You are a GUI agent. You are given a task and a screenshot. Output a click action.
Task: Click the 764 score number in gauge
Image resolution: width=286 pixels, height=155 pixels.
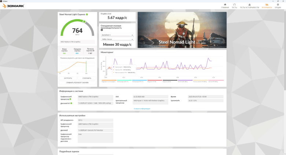[x=77, y=30]
